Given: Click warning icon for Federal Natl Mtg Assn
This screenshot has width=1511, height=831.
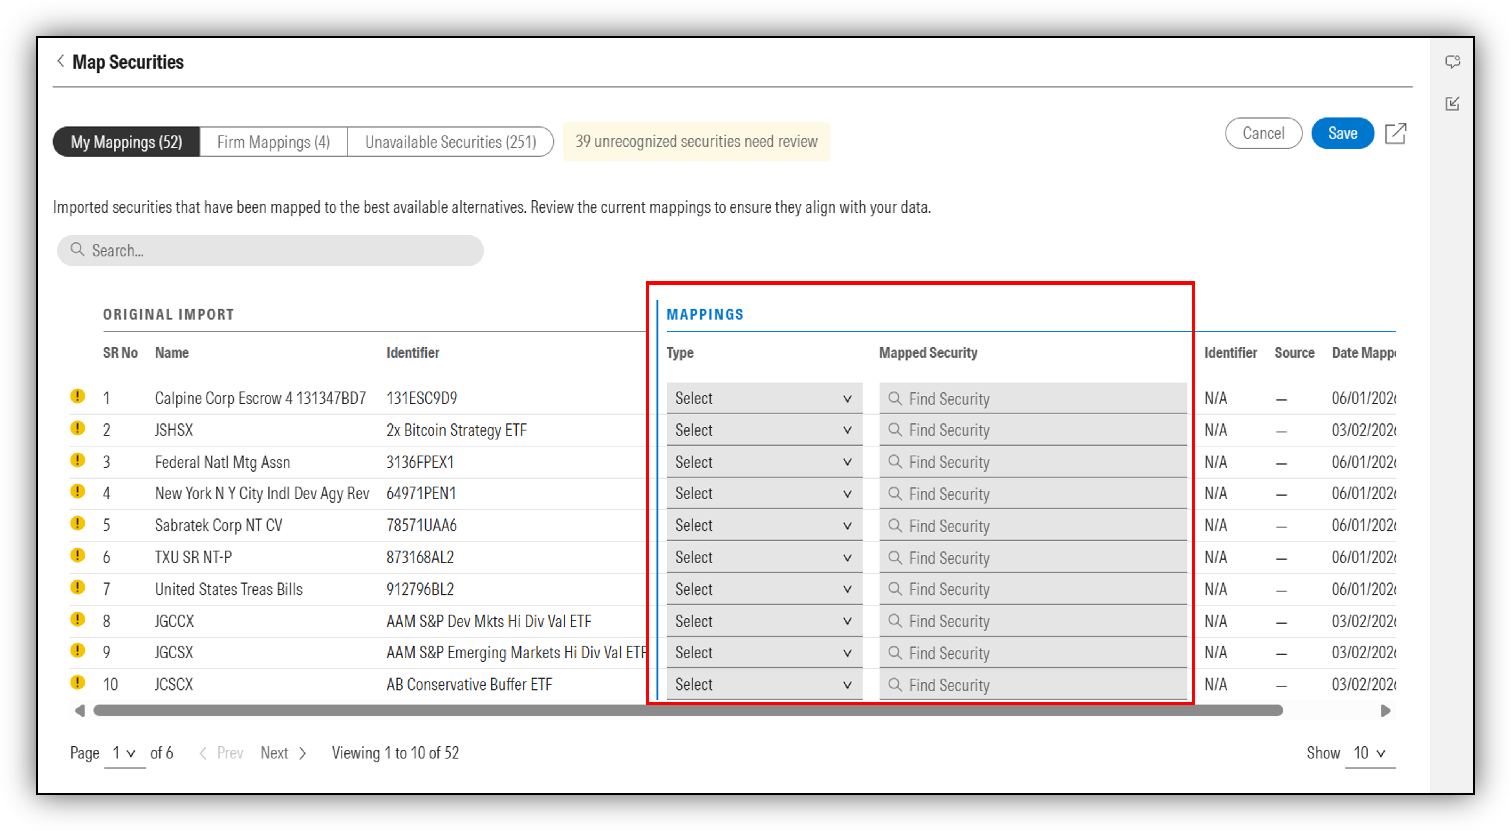Looking at the screenshot, I should [78, 460].
